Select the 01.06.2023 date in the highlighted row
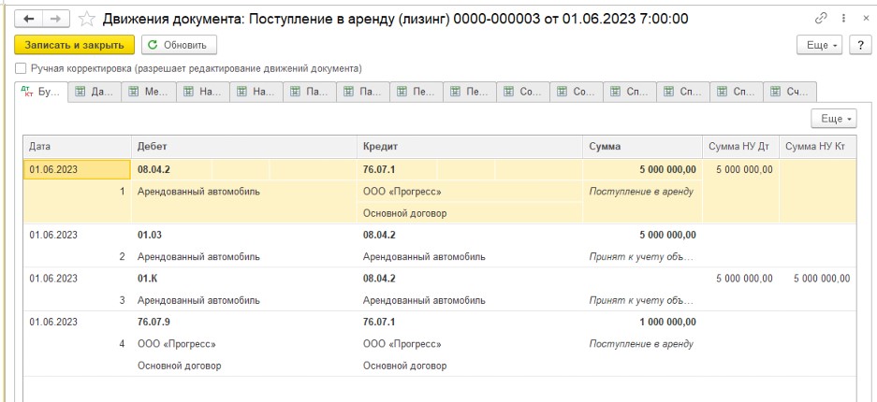Image resolution: width=877 pixels, height=402 pixels. pyautogui.click(x=77, y=170)
